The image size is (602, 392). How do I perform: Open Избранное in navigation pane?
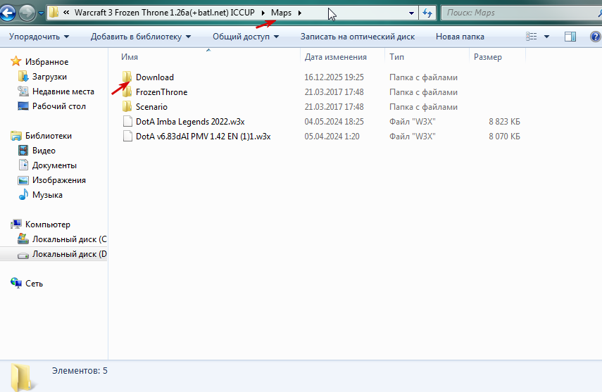pos(47,62)
